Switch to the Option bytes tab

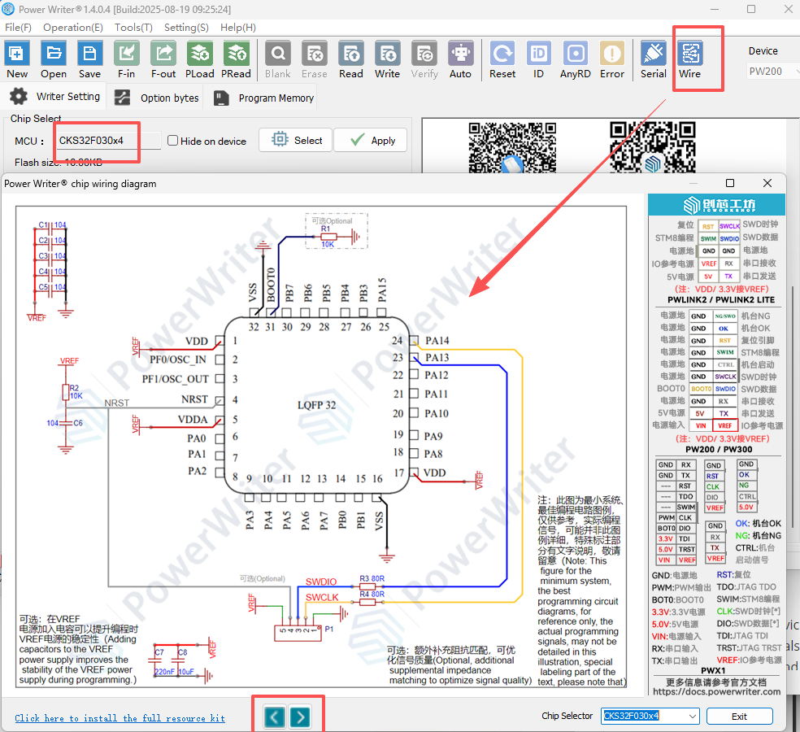[156, 98]
